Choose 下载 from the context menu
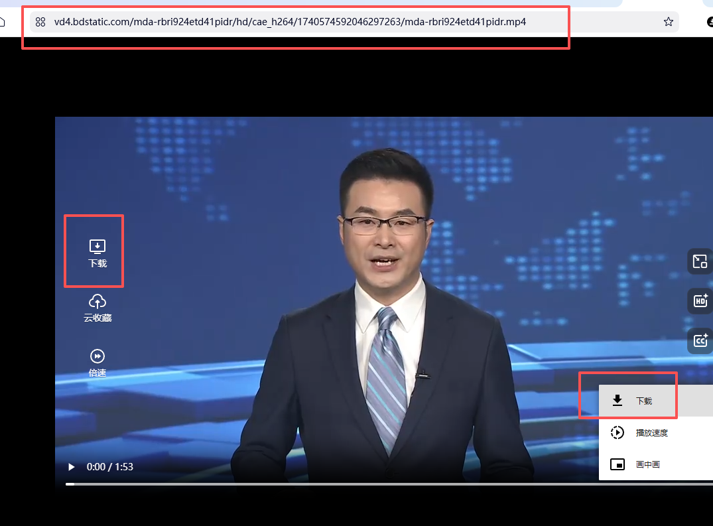This screenshot has height=526, width=713. [643, 401]
